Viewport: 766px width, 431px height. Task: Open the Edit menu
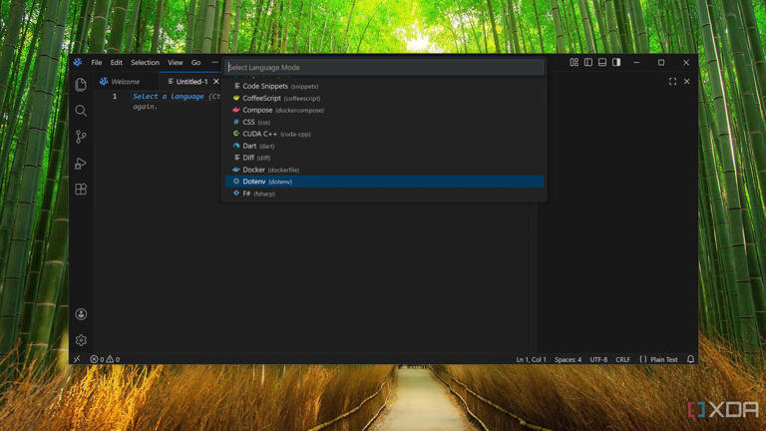tap(117, 63)
